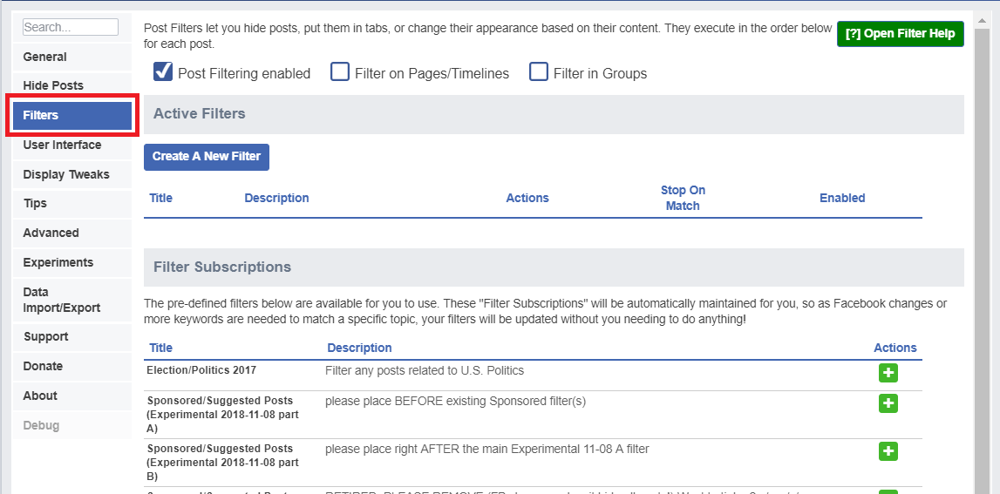Screen dimensions: 1000x494
Task: Go to Advanced settings
Action: (x=51, y=233)
